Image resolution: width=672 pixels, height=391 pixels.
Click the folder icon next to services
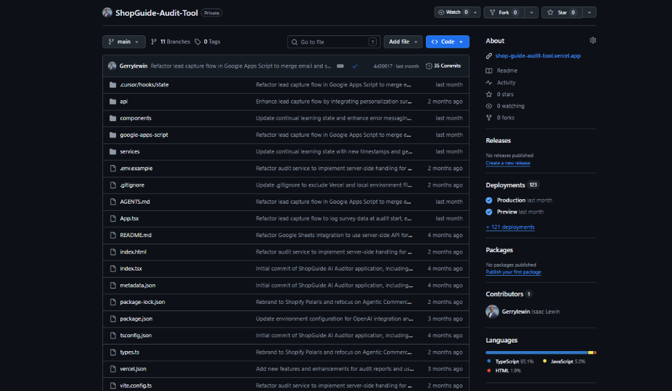[113, 151]
